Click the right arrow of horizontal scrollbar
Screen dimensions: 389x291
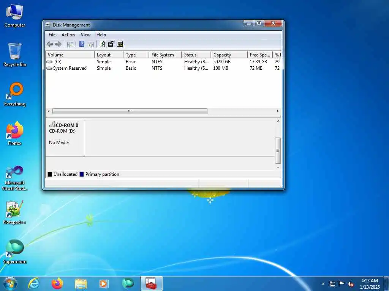pos(278,111)
